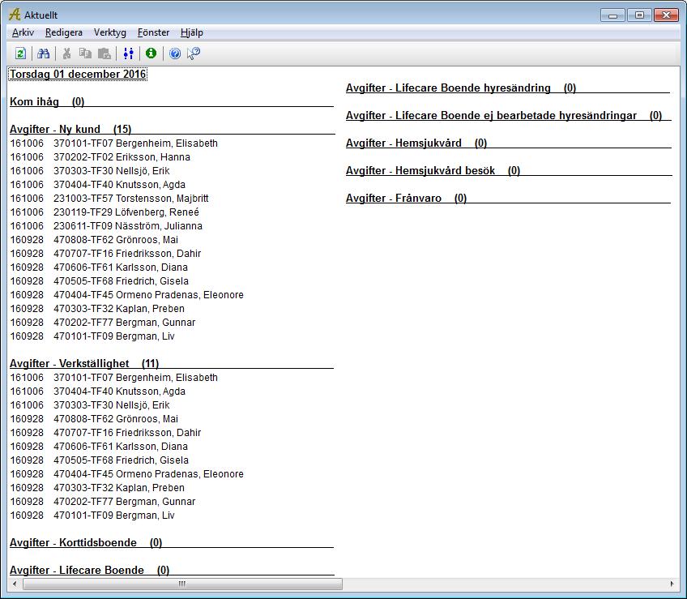Viewport: 687px width, 599px height.
Task: Open the Kom ihåg (0) section heading
Action: [x=47, y=102]
